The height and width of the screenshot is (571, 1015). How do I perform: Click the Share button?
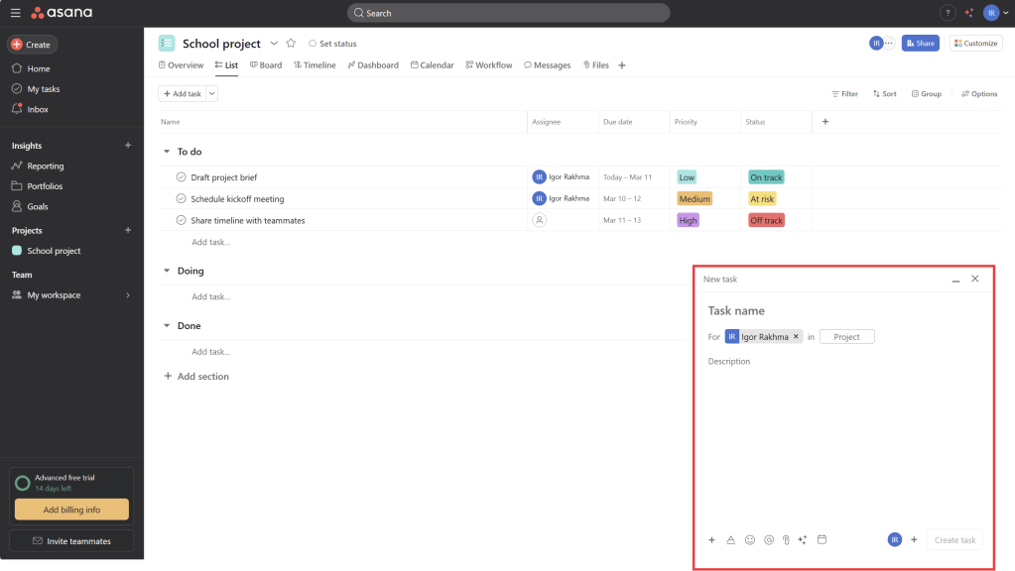tap(920, 44)
